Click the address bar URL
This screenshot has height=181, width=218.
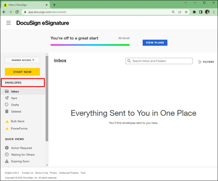(x=47, y=12)
